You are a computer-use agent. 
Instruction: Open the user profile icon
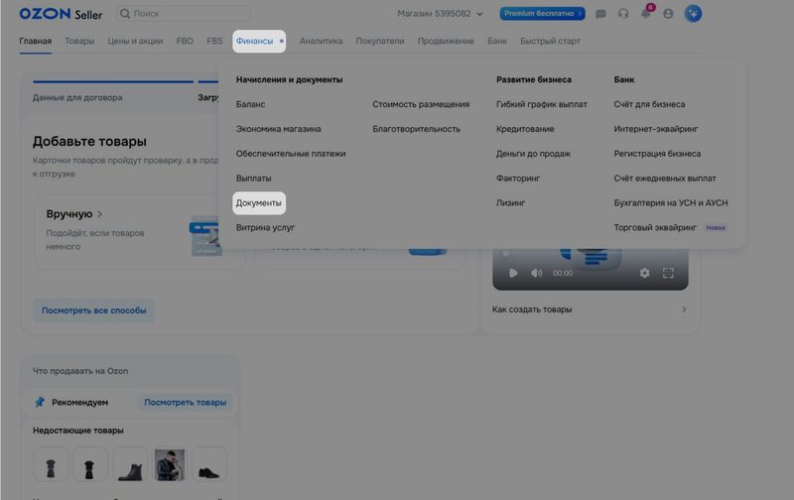click(x=668, y=14)
